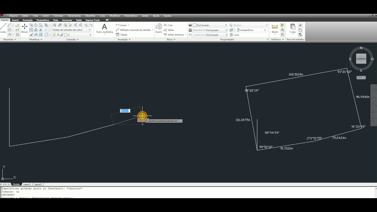Click the Texto multilinha text tool
377x212 pixels.
point(104,29)
